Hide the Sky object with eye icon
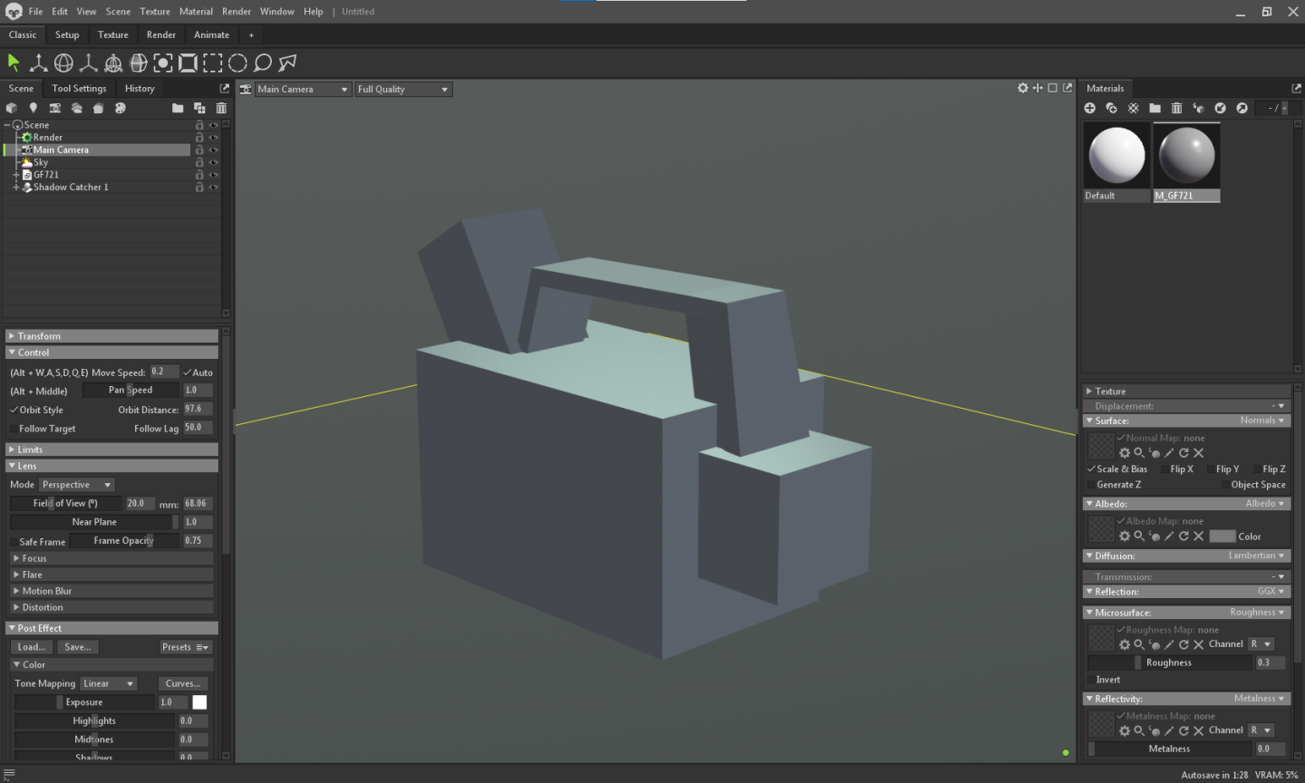The image size is (1305, 783). 214,162
